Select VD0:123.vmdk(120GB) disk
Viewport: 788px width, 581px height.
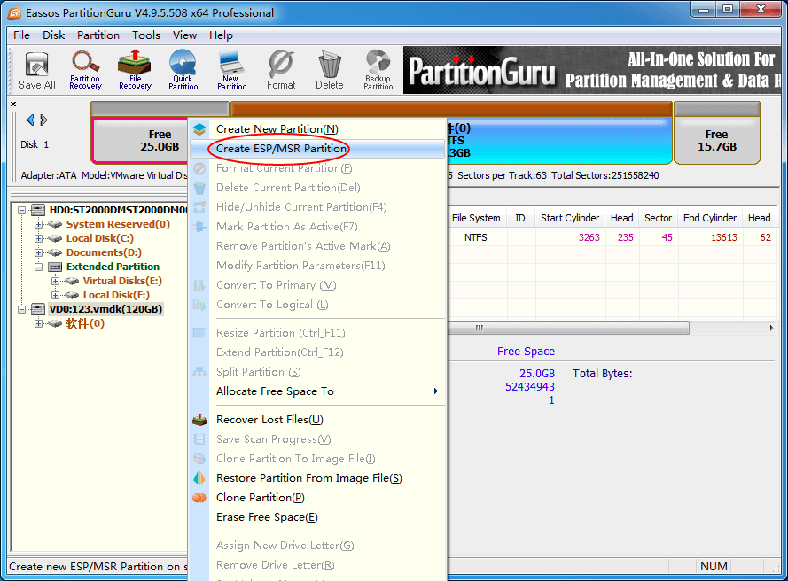106,309
